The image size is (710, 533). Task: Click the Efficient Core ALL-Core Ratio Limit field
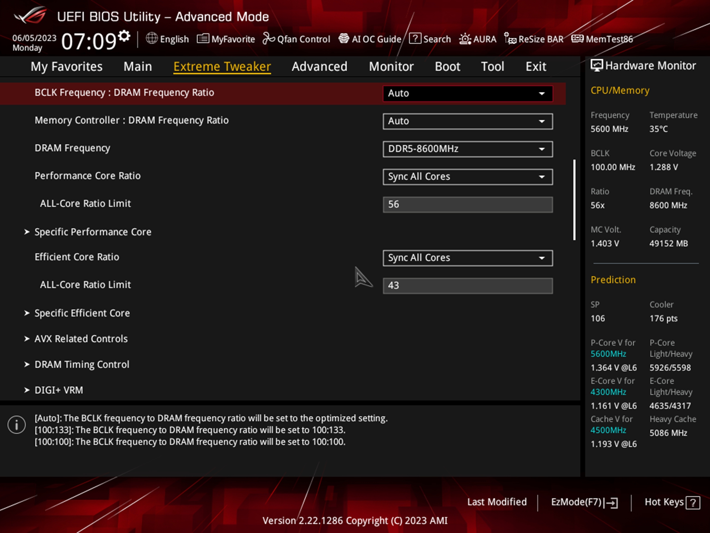pos(467,285)
